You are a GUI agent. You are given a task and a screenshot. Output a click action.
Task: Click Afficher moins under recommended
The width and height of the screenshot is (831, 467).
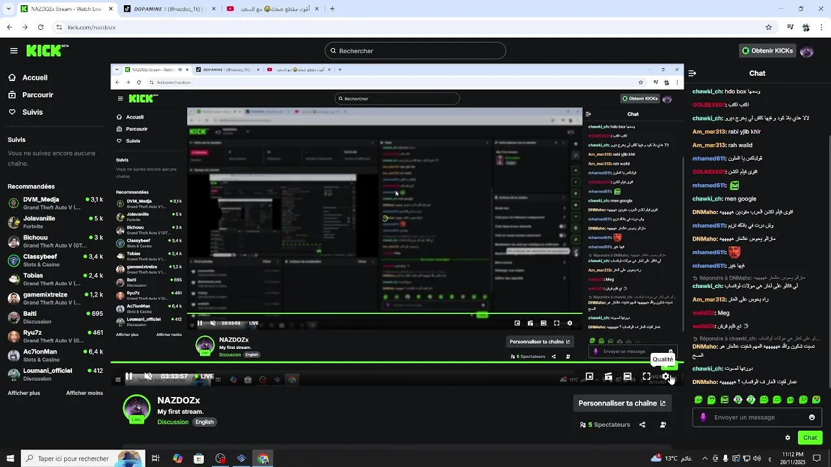pyautogui.click(x=84, y=393)
